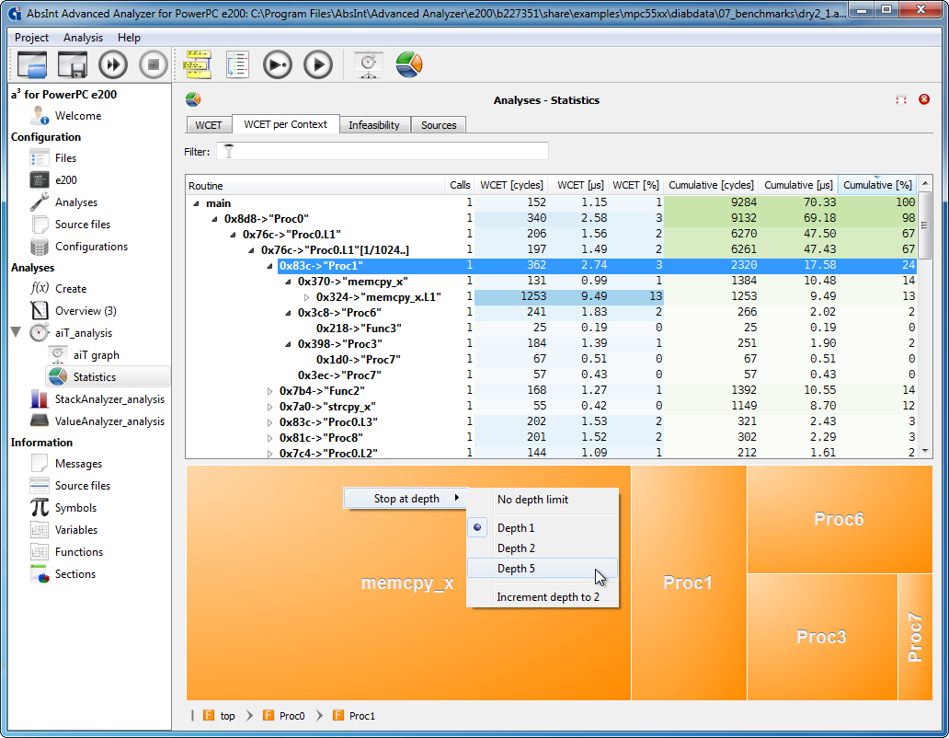Screen dimensions: 949x738
Task: Switch to the WCET tab
Action: (x=209, y=125)
